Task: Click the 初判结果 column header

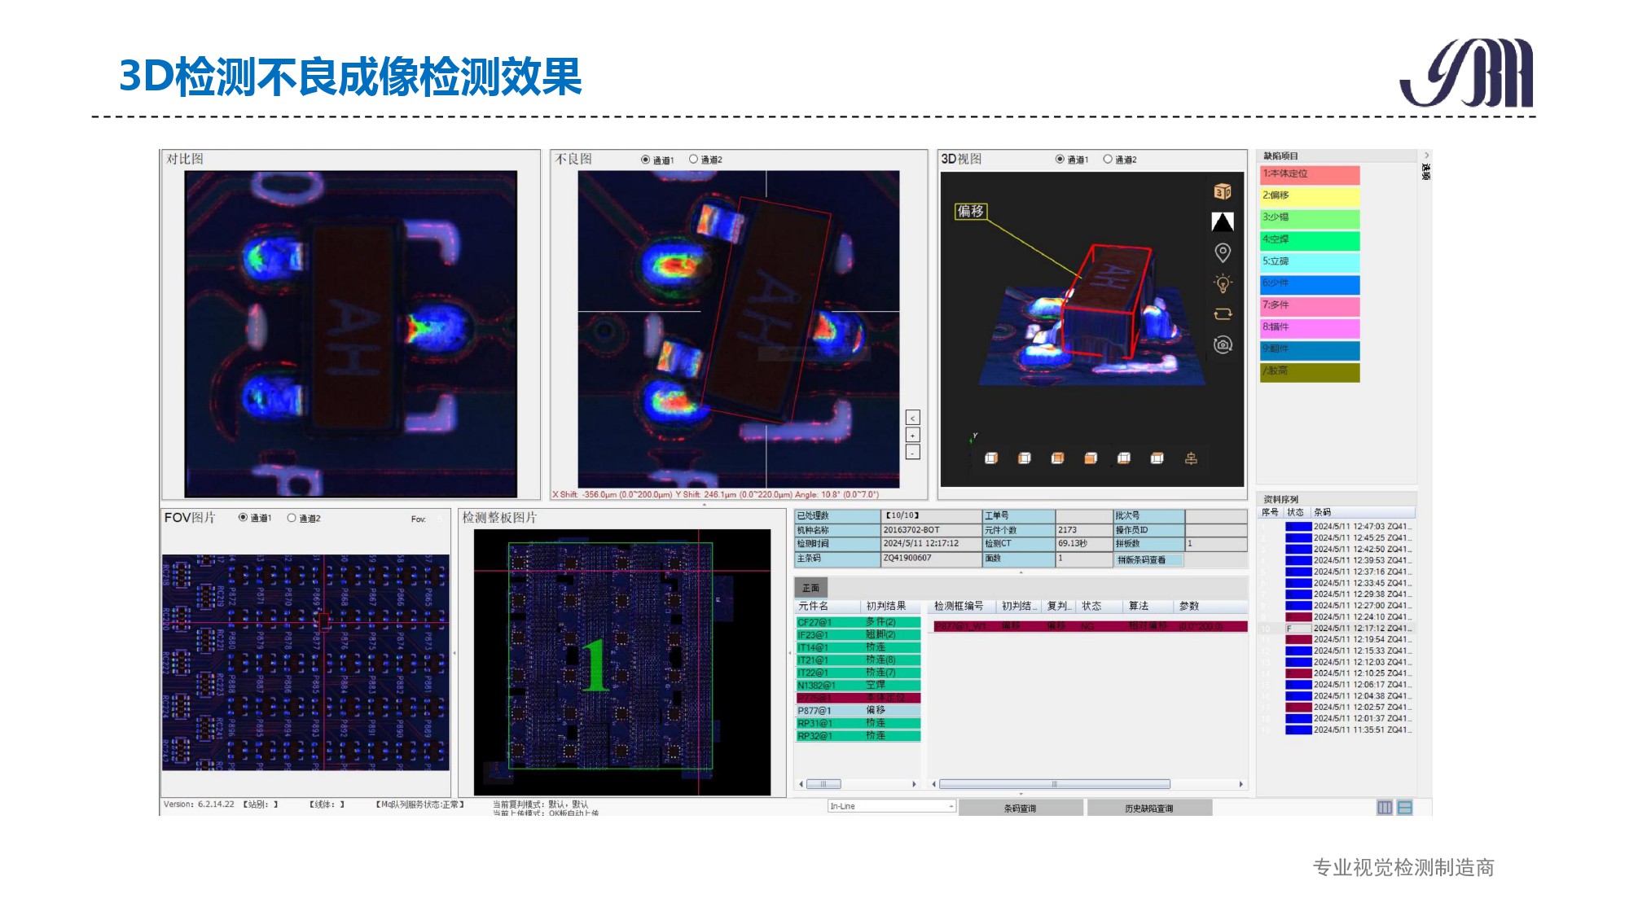Action: (x=885, y=606)
